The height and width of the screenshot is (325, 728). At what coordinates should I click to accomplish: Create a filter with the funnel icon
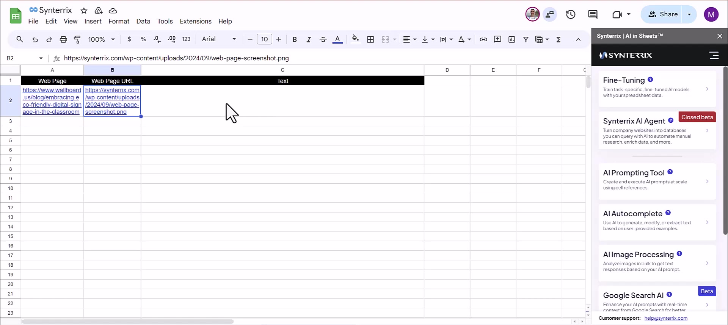(526, 39)
